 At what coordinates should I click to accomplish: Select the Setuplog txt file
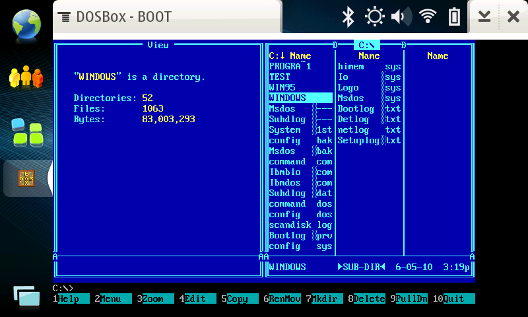click(369, 140)
